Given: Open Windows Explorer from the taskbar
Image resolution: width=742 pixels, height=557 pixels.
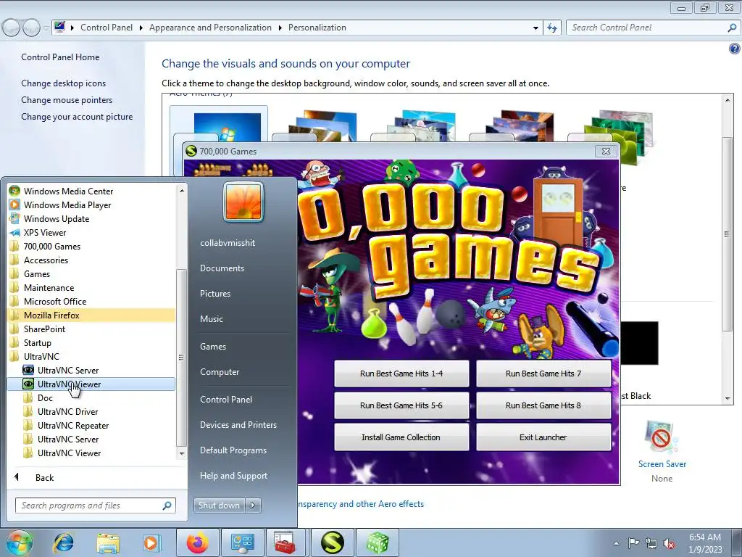Looking at the screenshot, I should [108, 542].
